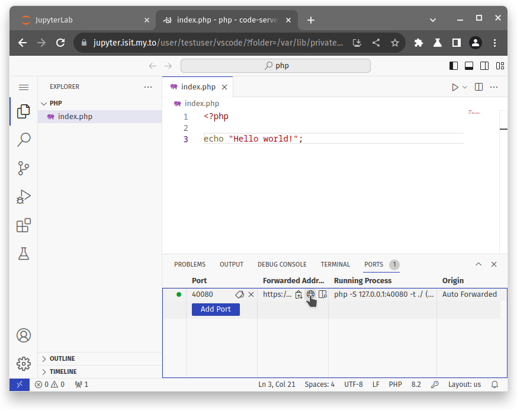Change the PHP language mode in status bar
The width and height of the screenshot is (517, 410).
pyautogui.click(x=395, y=385)
